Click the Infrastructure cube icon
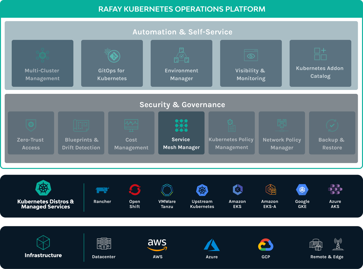Screen dimensions: 363x269 43,242
